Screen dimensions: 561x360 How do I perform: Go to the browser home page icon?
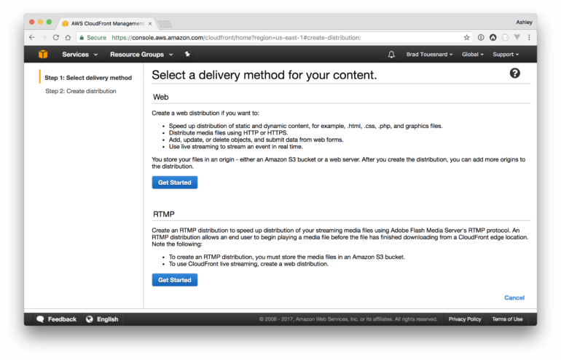coord(68,38)
